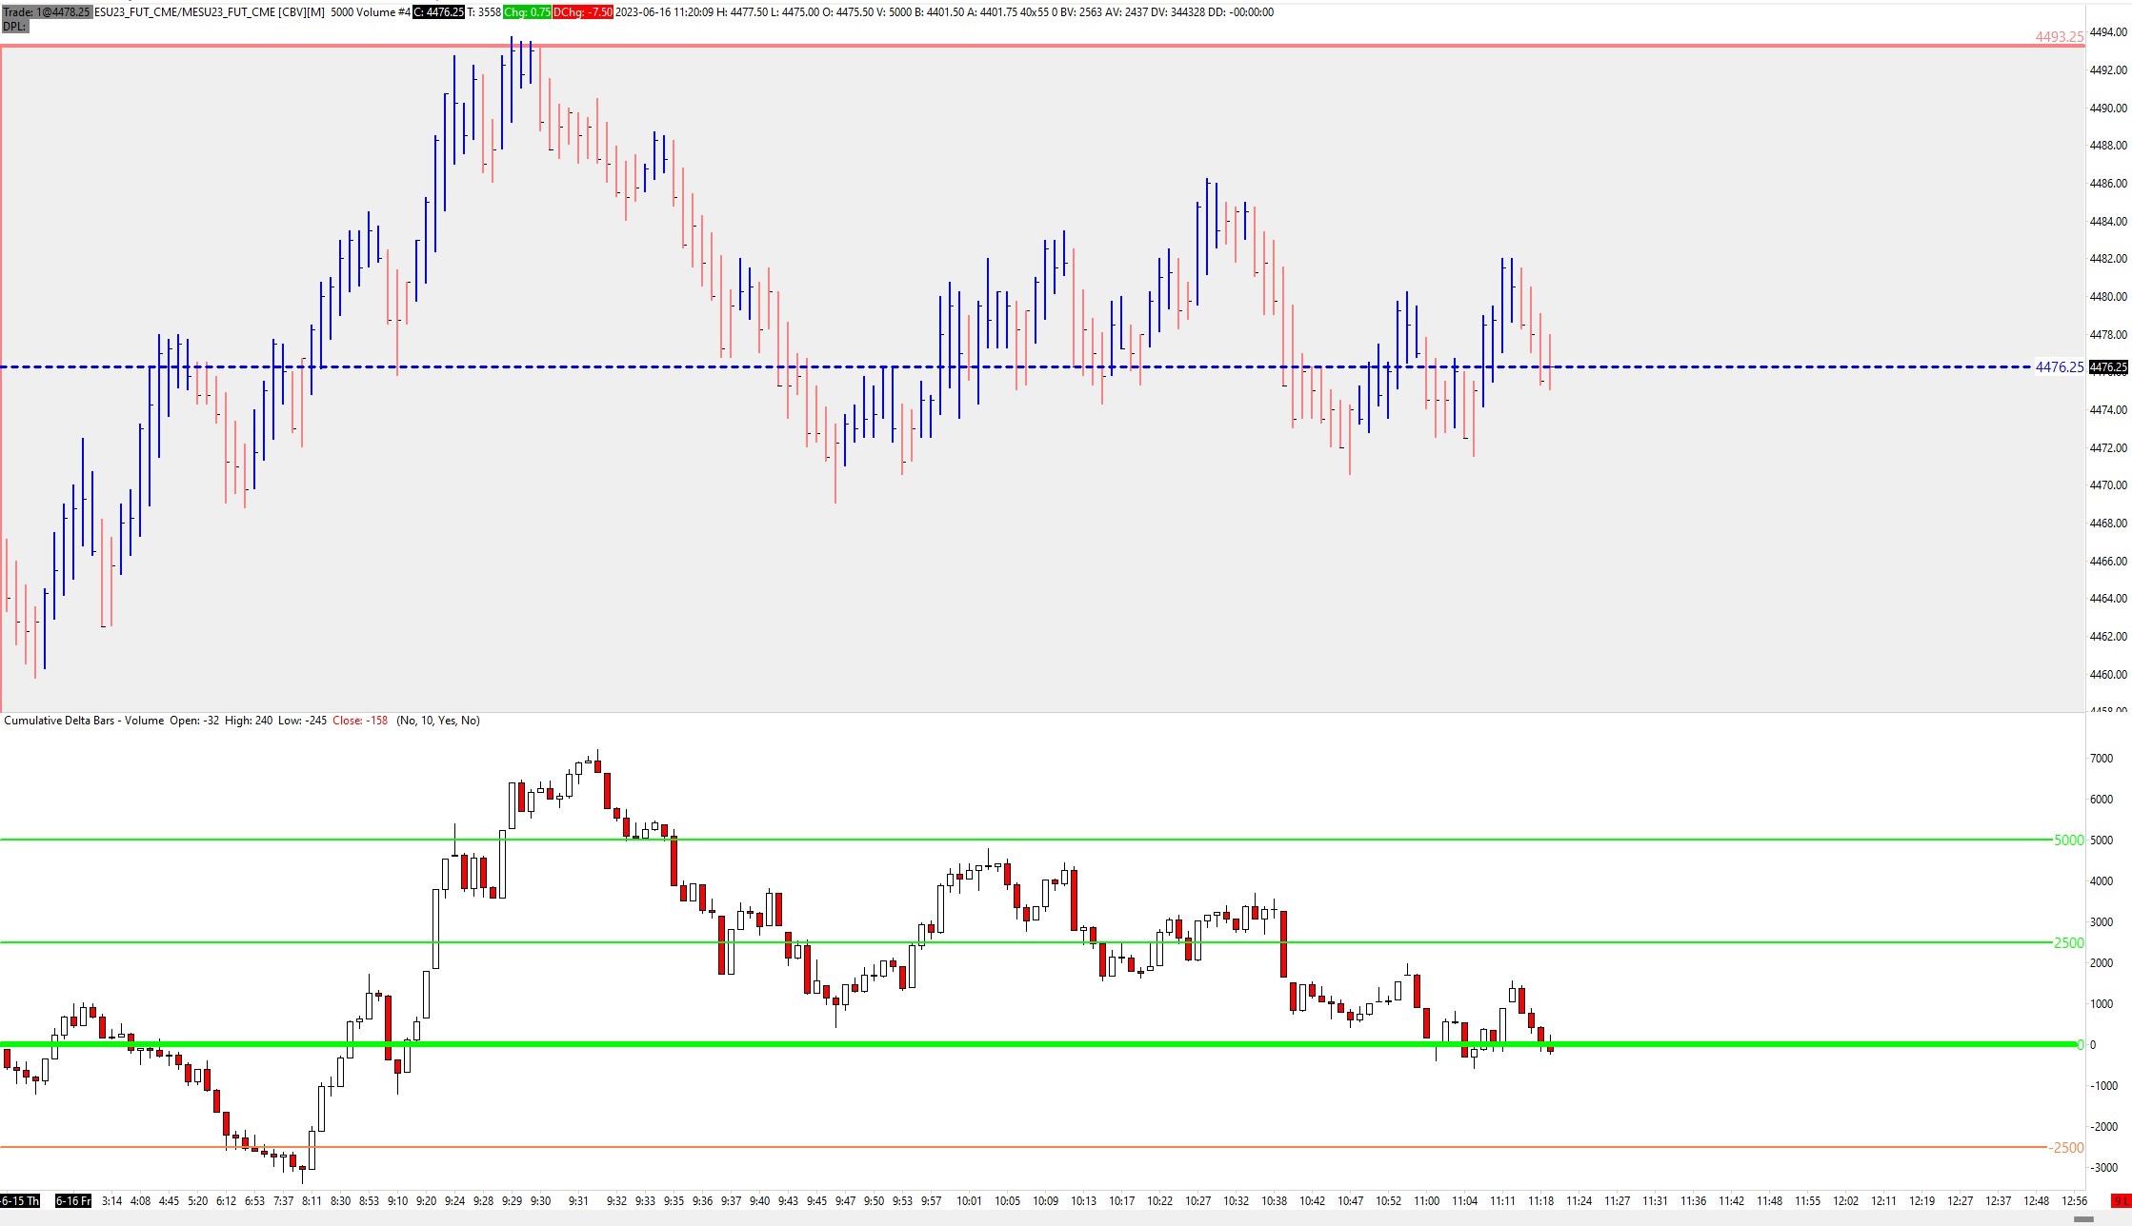Click the black 4476.25 last-price marker
Image resolution: width=2132 pixels, height=1226 pixels.
click(2109, 367)
